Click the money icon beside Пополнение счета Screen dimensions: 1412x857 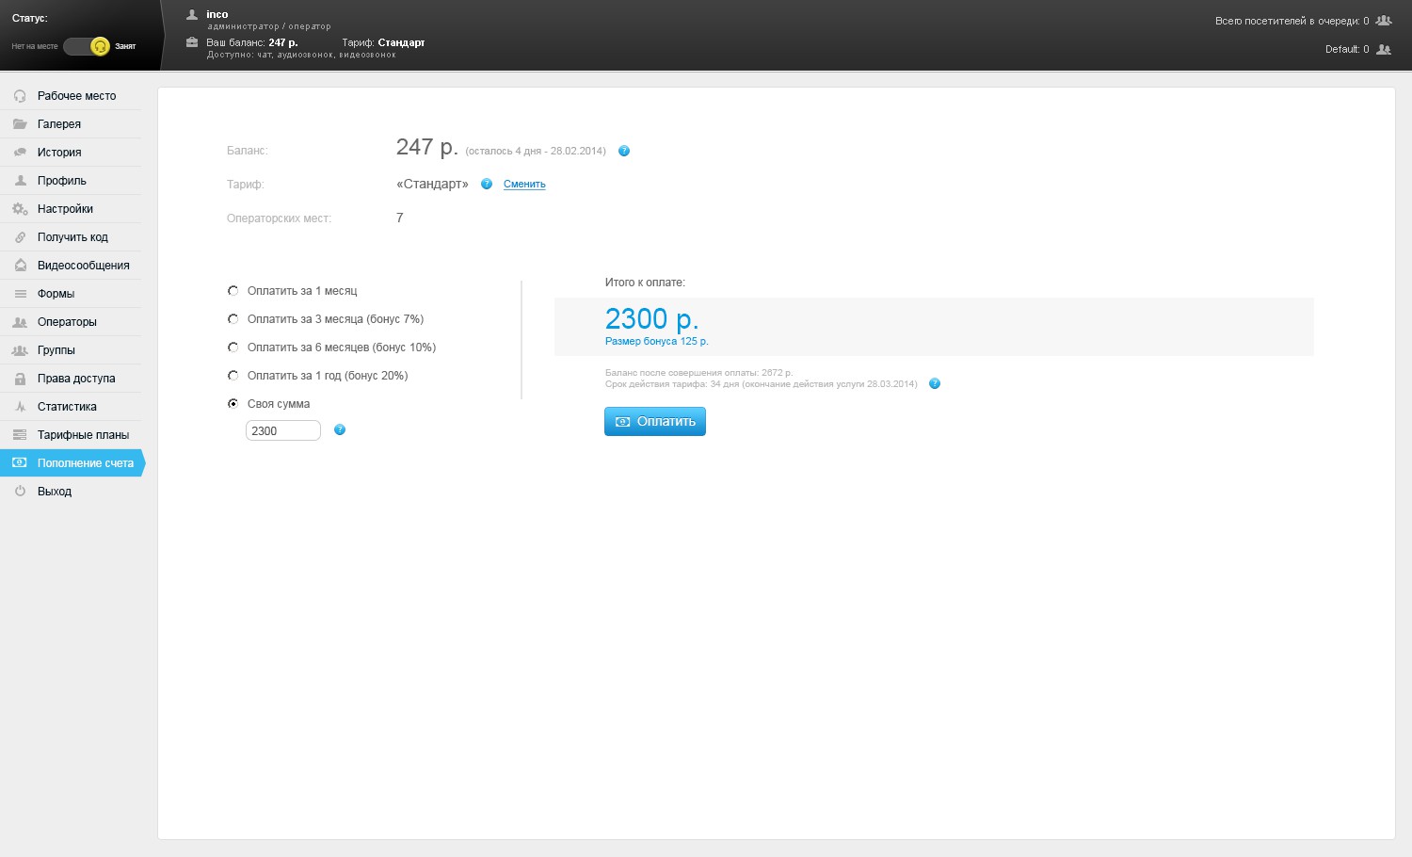[x=20, y=462]
